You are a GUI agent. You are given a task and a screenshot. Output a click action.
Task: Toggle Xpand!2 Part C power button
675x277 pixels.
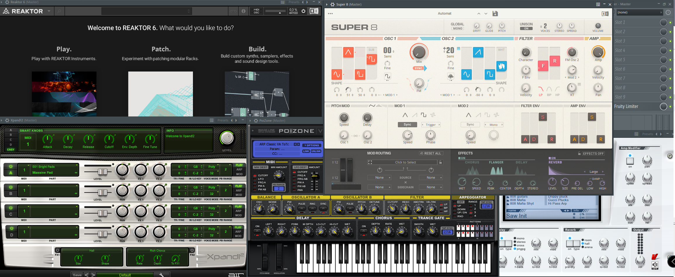tap(11, 208)
